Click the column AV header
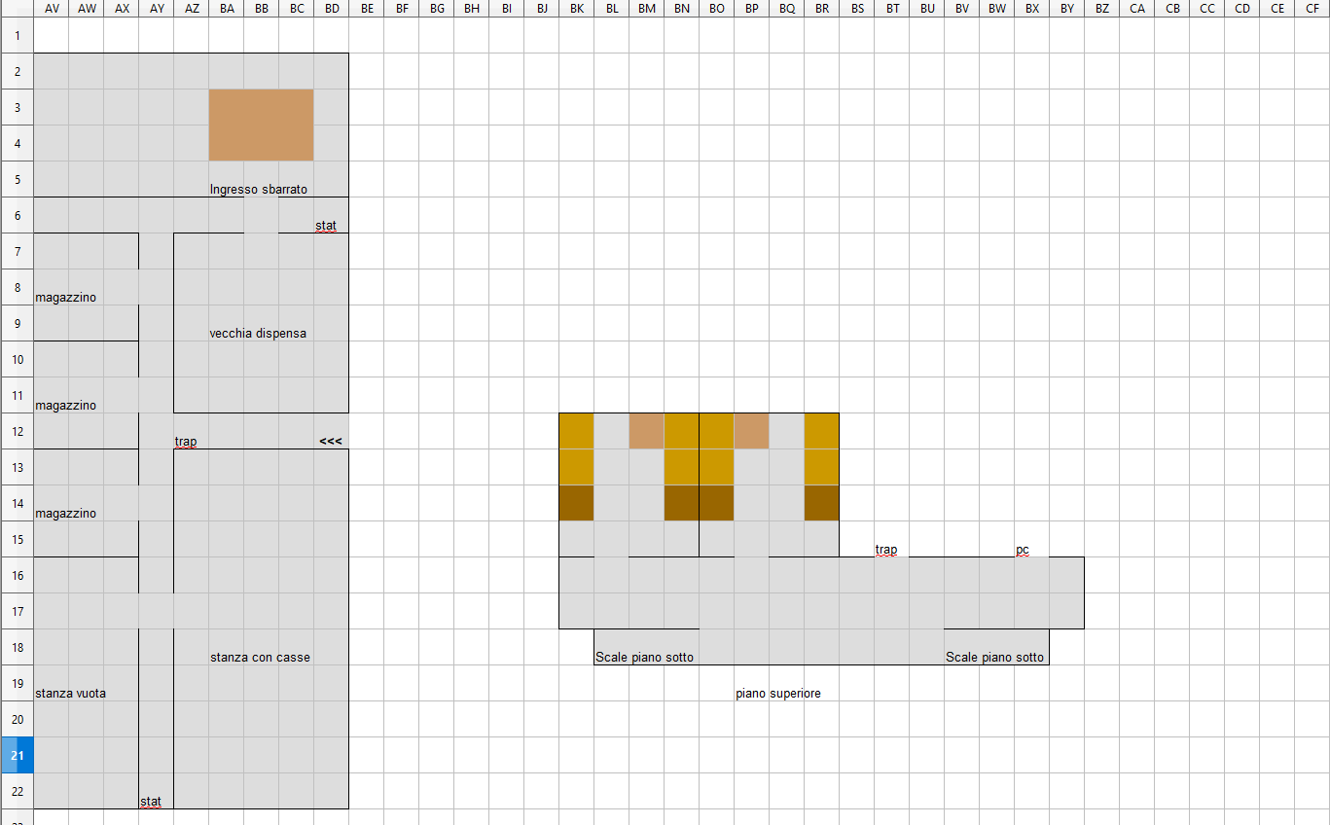This screenshot has width=1330, height=825. point(51,9)
